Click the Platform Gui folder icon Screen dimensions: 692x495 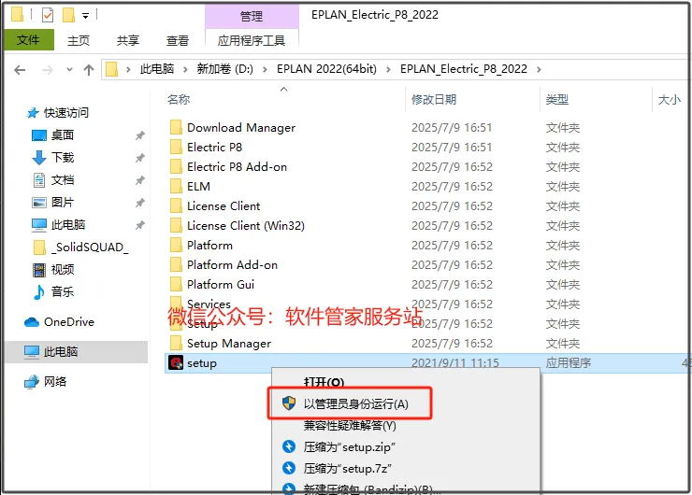point(176,284)
